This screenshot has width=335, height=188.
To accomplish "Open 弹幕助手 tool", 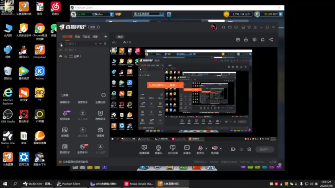I will pyautogui.click(x=65, y=102).
